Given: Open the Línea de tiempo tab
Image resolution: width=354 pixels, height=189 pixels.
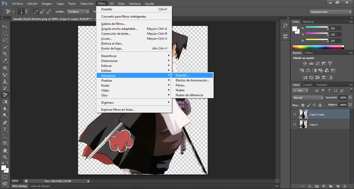Looking at the screenshot, I should (x=40, y=186).
